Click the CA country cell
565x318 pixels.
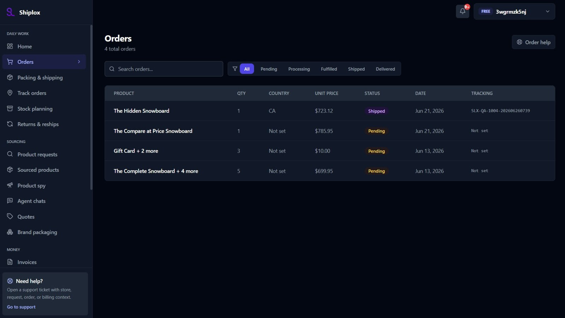click(272, 111)
